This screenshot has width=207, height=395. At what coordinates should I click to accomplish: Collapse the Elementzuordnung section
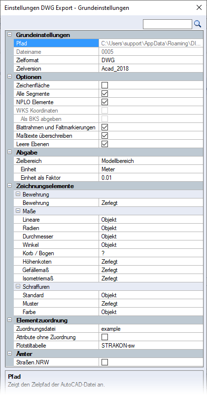coord(9,320)
